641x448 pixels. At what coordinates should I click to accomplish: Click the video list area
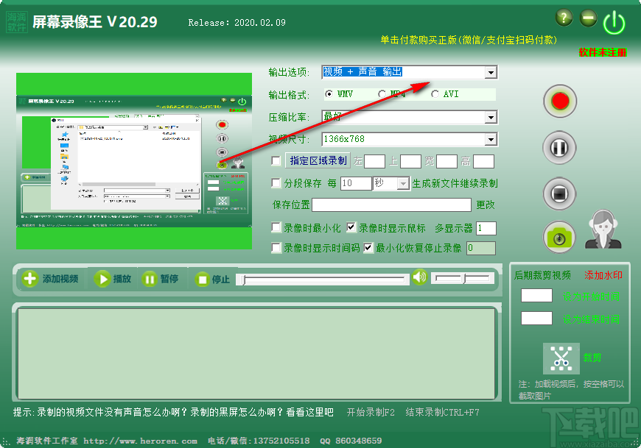tap(256, 353)
